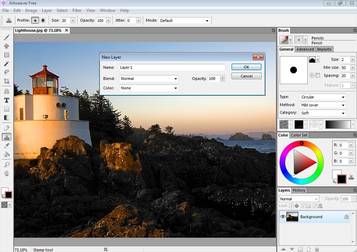Select the Paint Bucket fill tool
Image resolution: width=357 pixels, height=252 pixels.
point(7,154)
